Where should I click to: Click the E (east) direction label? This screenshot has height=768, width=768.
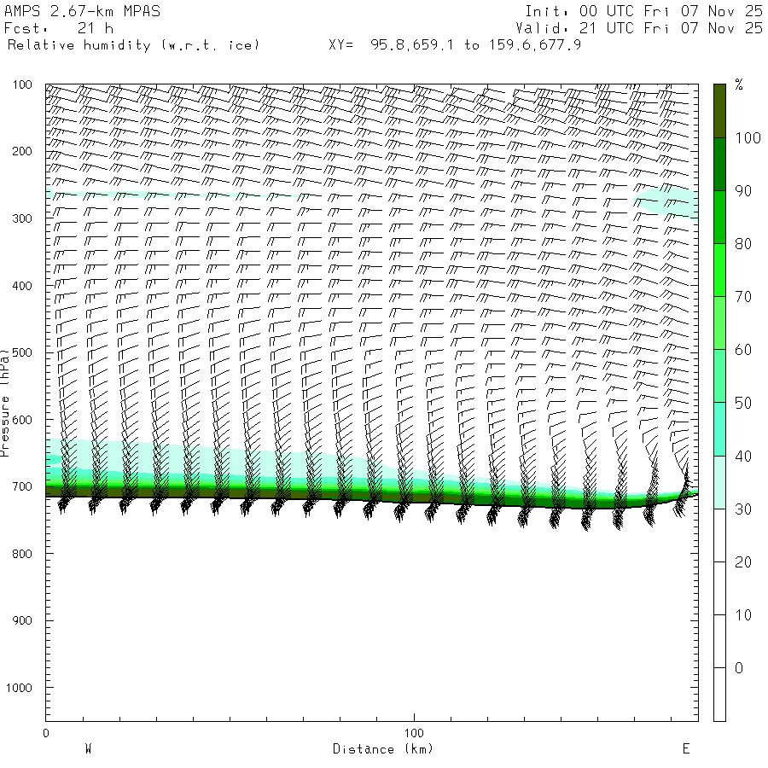coord(686,749)
